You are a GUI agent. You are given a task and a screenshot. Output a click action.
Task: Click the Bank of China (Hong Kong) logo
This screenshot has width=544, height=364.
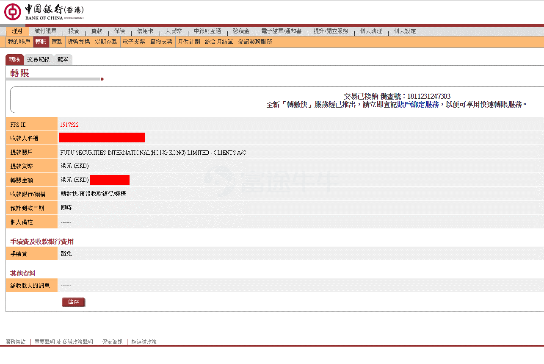tap(44, 12)
